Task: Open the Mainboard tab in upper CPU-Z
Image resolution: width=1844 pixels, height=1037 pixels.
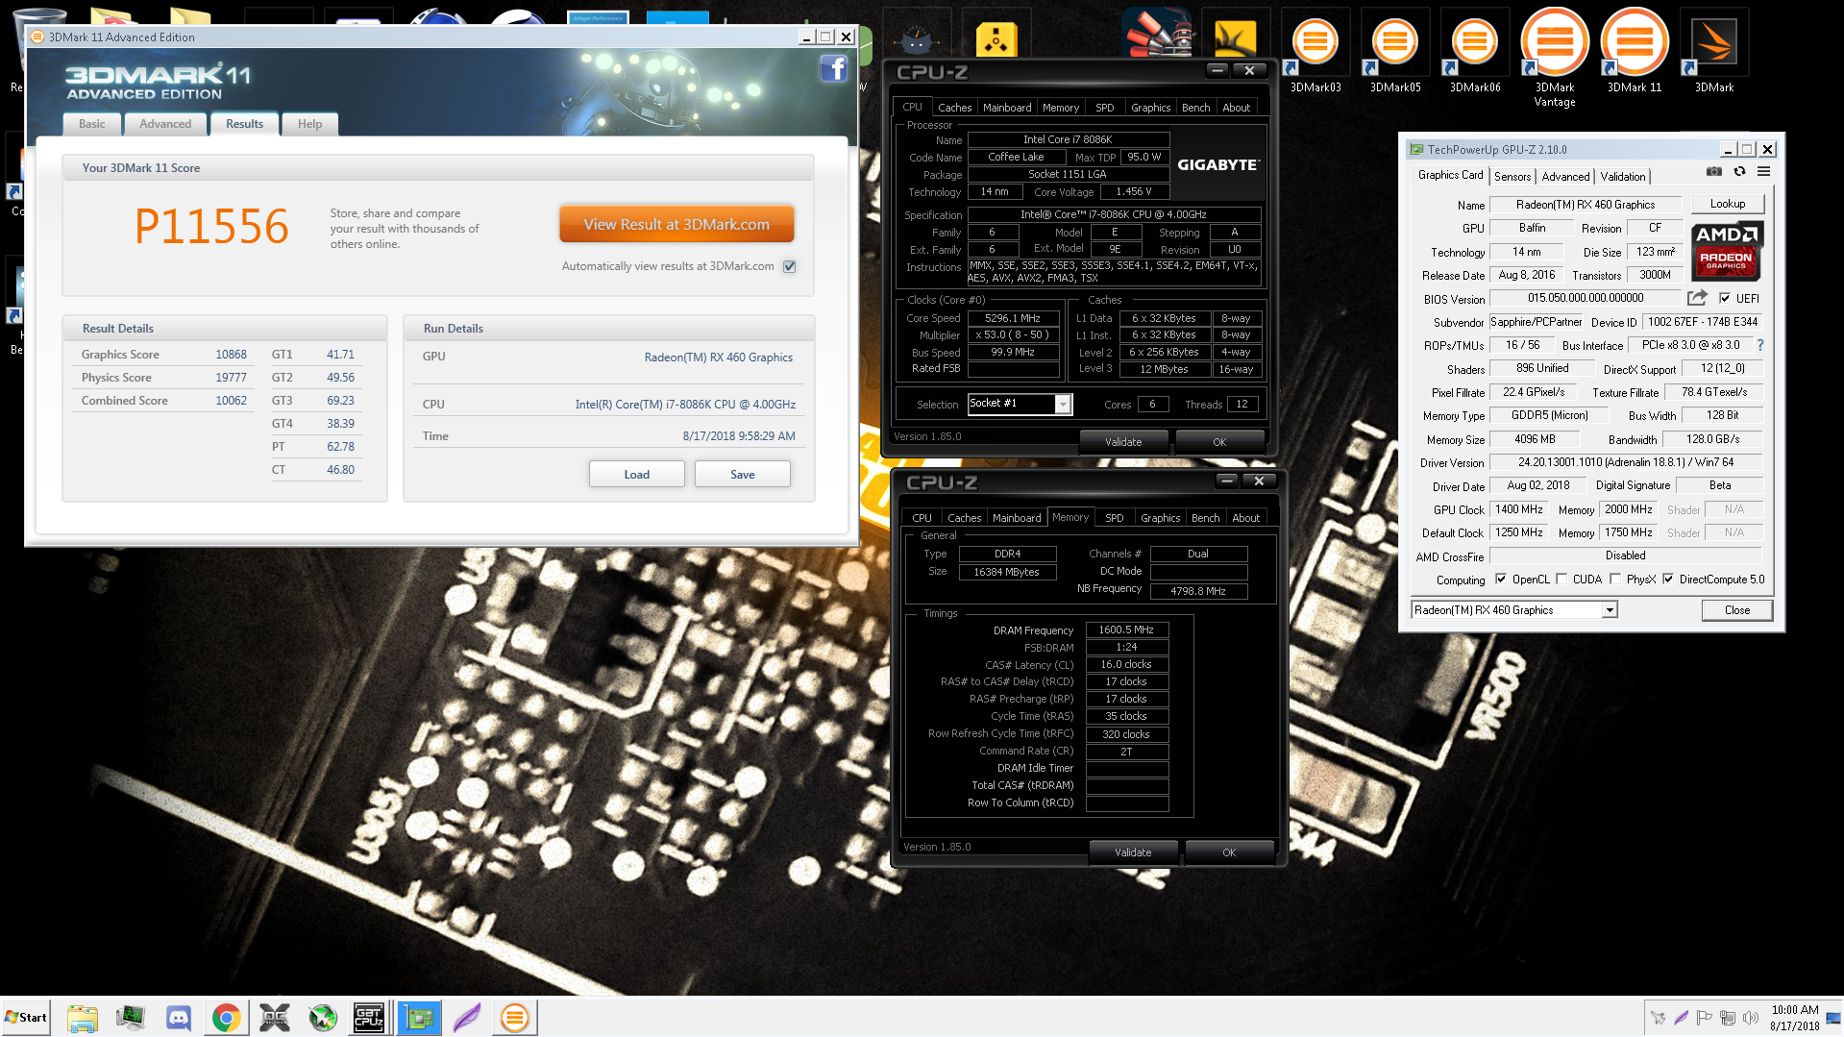Action: 1007,108
